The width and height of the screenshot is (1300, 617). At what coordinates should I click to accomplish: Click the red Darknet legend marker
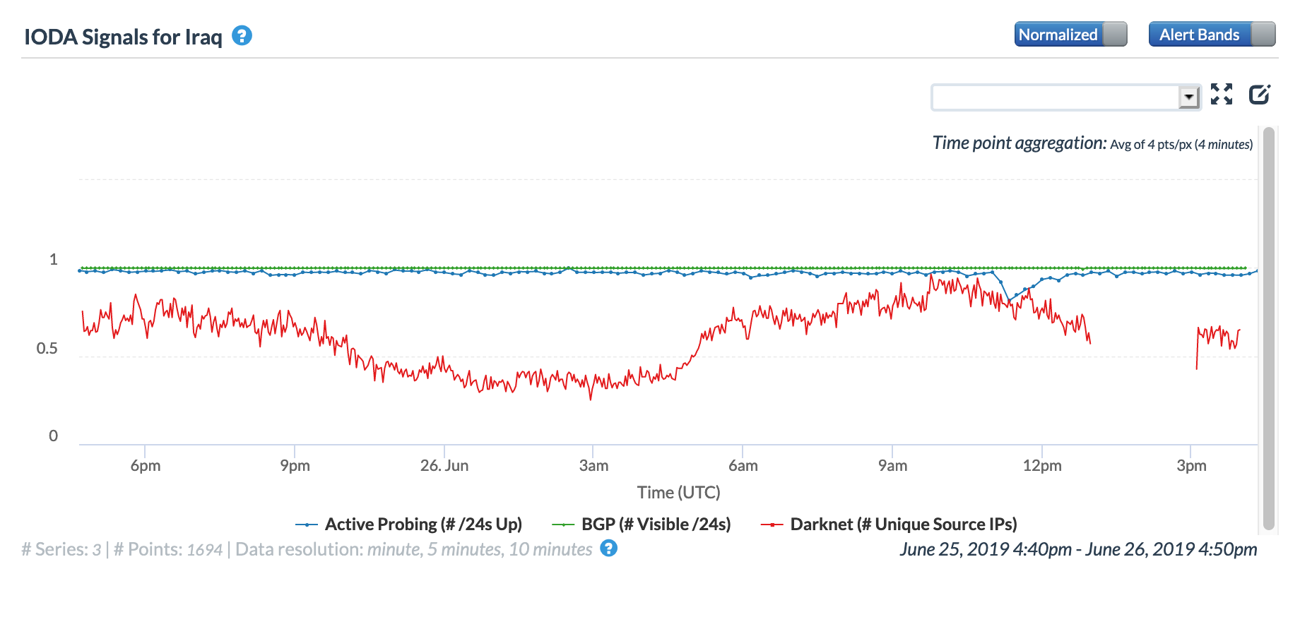(772, 525)
